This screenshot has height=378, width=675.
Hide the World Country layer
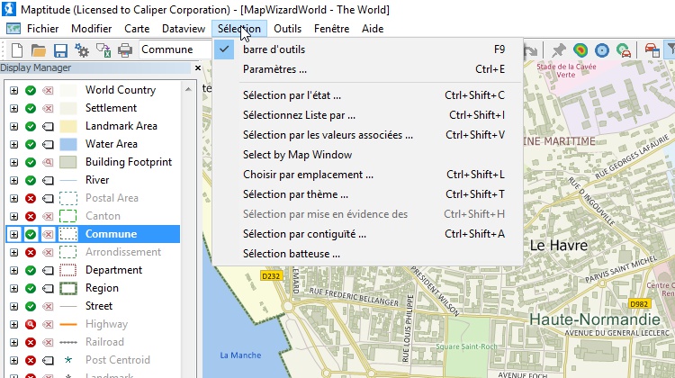point(31,90)
